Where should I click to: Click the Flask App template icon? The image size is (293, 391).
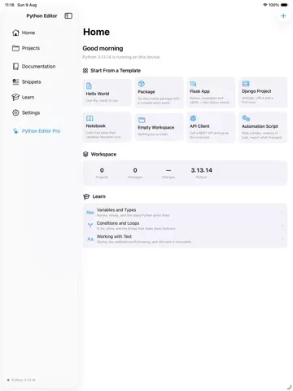(193, 83)
